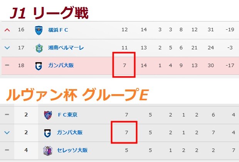Open the 横浜ＦＣ team link

point(58,30)
